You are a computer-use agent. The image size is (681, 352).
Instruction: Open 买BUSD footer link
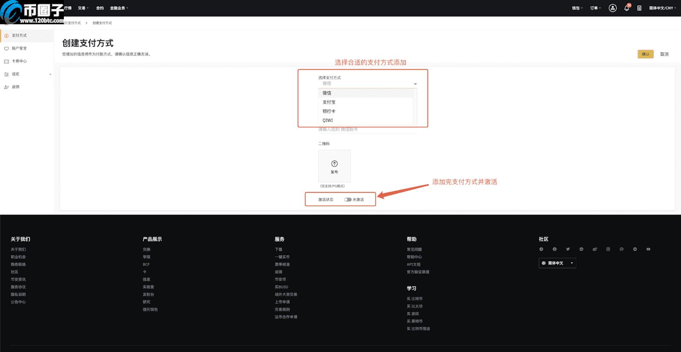pyautogui.click(x=281, y=287)
